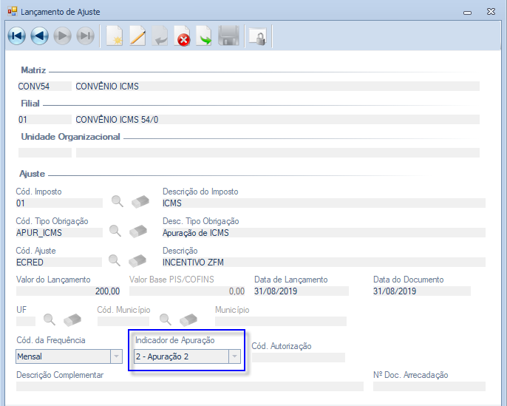Clear Cód. Imposto with eraser
The image size is (507, 406).
140,202
